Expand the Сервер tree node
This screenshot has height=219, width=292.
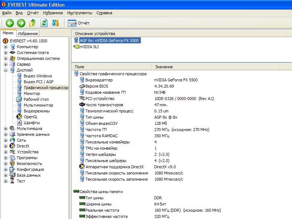(x=5, y=64)
